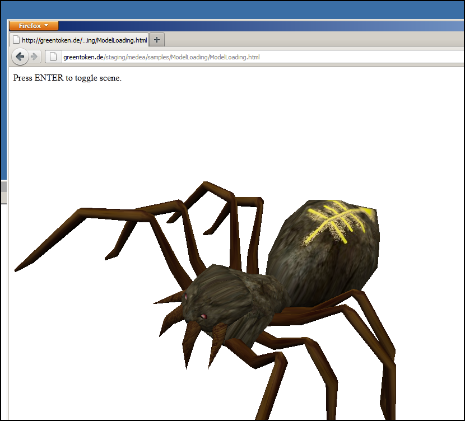Click the greentoken.de domain in the URL
The width and height of the screenshot is (465, 421).
(x=83, y=57)
